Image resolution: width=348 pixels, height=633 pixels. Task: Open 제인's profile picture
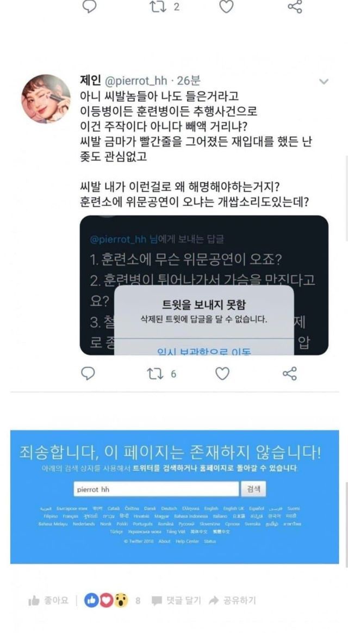tap(46, 99)
